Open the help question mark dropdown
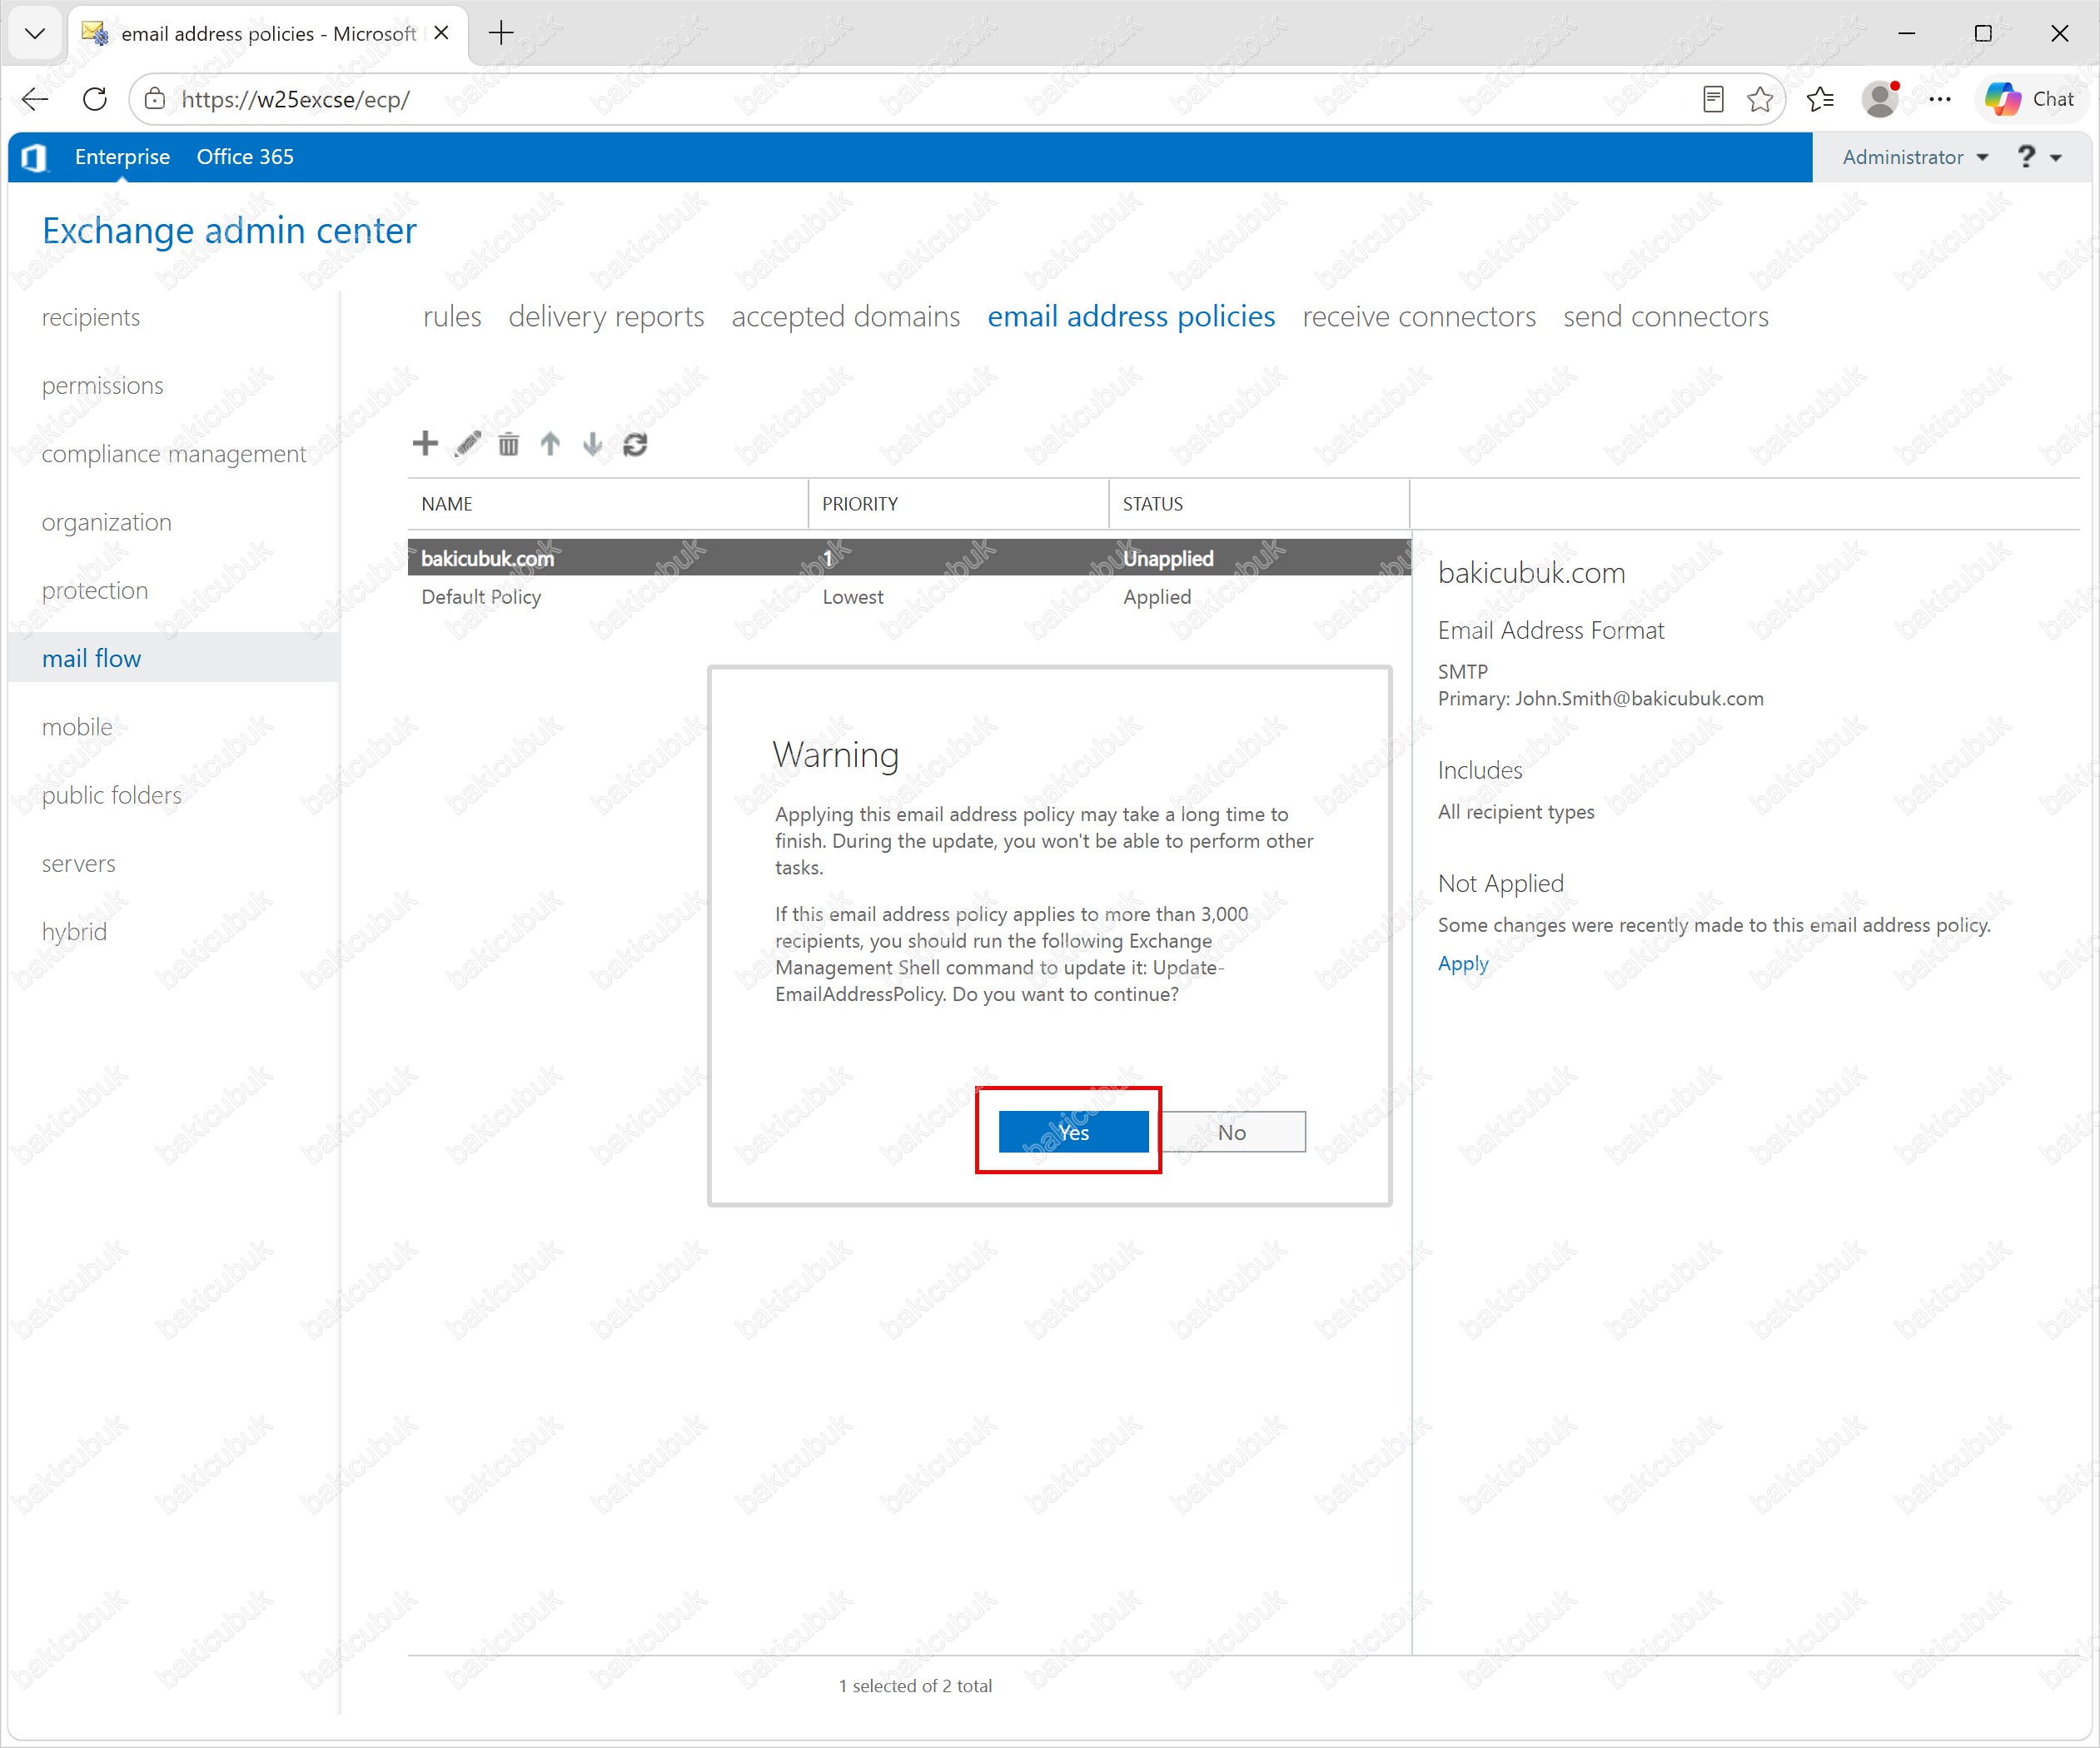The height and width of the screenshot is (1748, 2100). point(2039,157)
